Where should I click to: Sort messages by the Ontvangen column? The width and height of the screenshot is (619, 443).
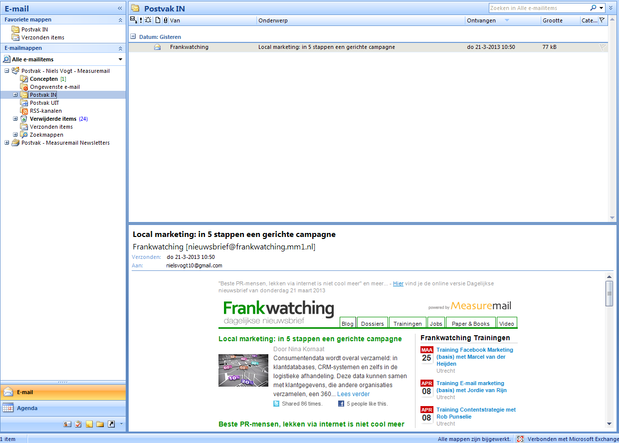click(503, 20)
